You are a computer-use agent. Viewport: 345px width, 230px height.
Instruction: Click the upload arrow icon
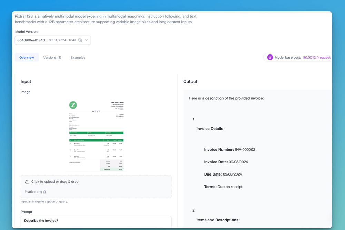point(27,182)
